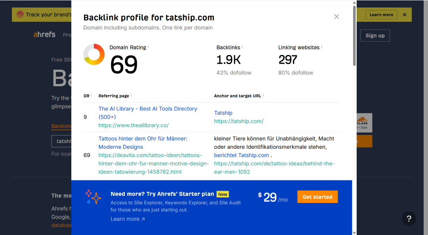This screenshot has width=428, height=235.
Task: Open the help question mark bubble
Action: (409, 218)
